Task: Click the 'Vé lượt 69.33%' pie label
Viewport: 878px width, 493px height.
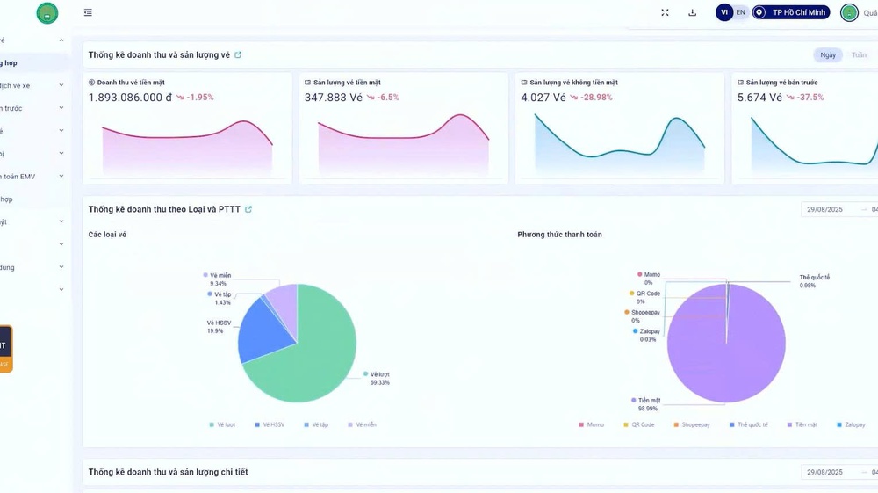Action: [377, 378]
